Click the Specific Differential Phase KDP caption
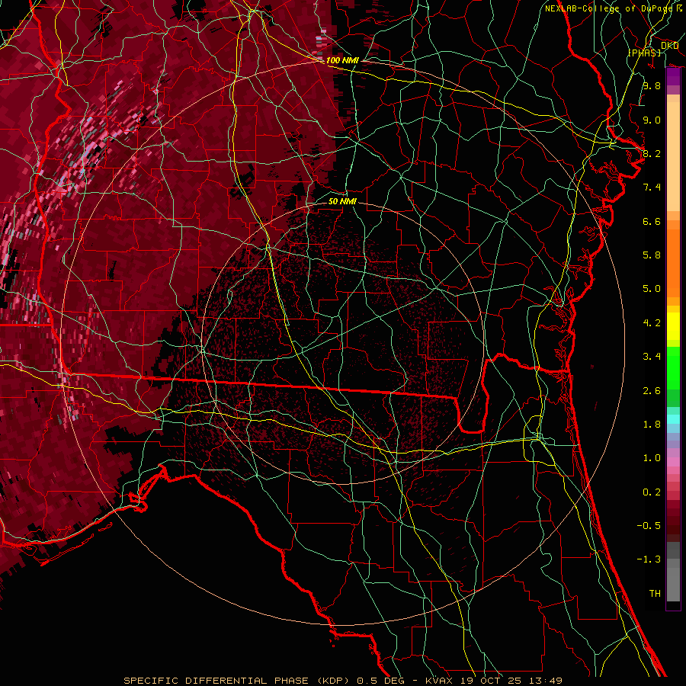The width and height of the screenshot is (686, 686). click(x=343, y=680)
